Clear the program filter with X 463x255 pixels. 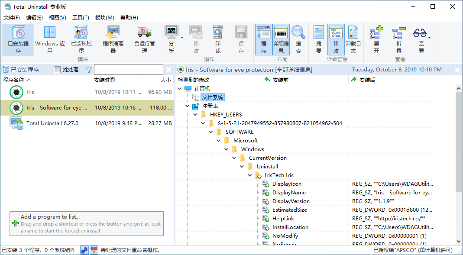[168, 70]
